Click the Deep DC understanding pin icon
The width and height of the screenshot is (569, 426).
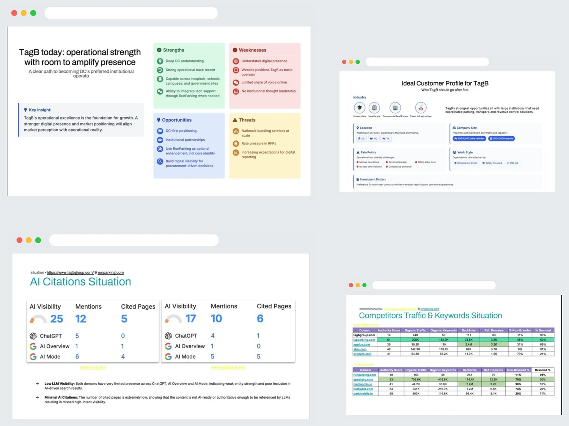coord(160,61)
